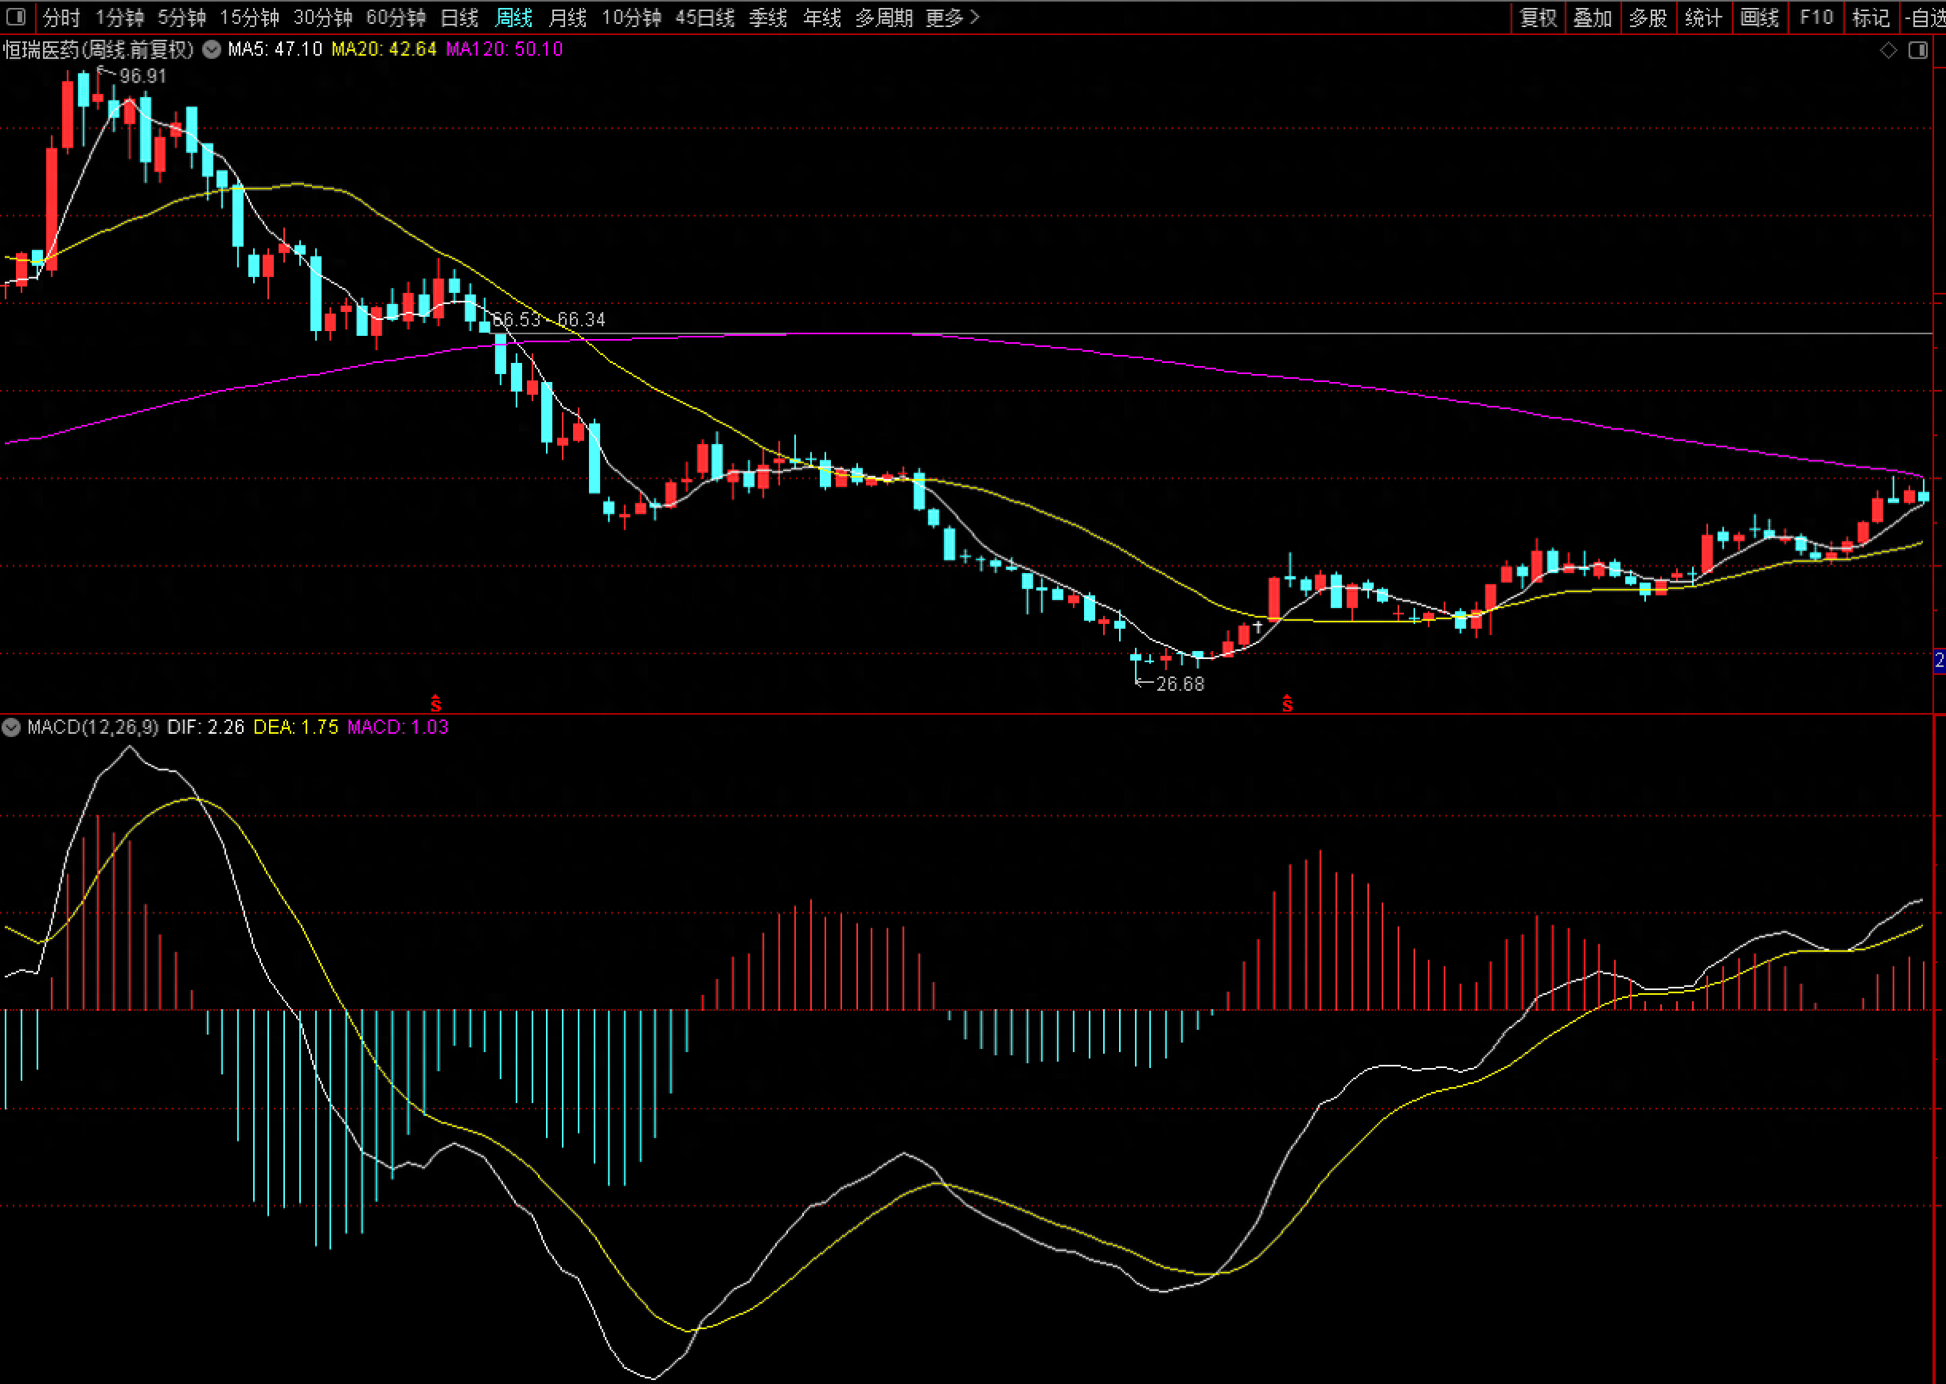The image size is (1946, 1384).
Task: Open the 画线 drawing tools
Action: [x=1760, y=17]
